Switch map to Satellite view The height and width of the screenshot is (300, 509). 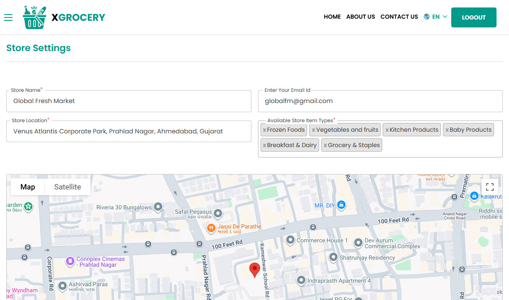[x=67, y=187]
